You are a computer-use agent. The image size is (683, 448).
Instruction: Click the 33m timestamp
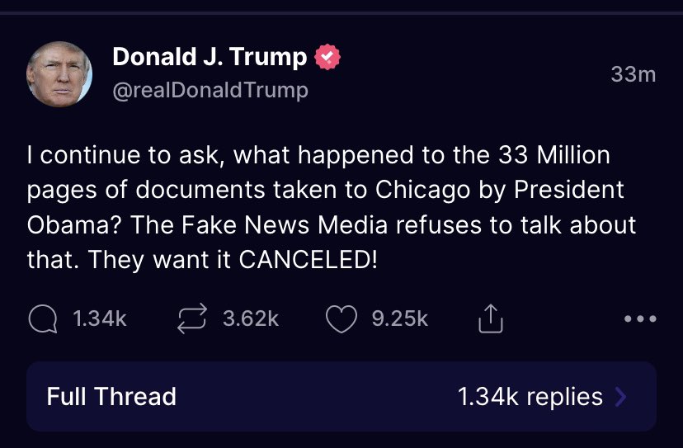point(633,74)
